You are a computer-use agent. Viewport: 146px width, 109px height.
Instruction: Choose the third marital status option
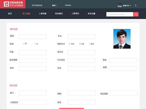[90, 44]
